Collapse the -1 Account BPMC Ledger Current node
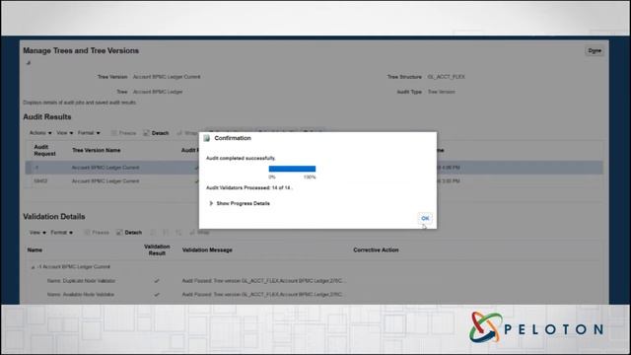The height and width of the screenshot is (355, 631). [x=33, y=267]
